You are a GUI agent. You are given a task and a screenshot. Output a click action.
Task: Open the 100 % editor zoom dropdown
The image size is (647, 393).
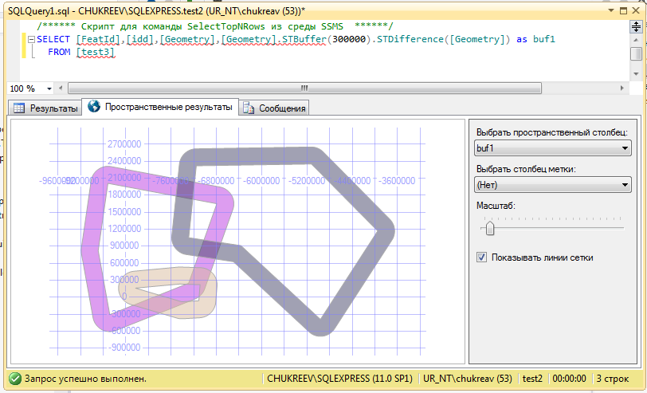pos(50,88)
